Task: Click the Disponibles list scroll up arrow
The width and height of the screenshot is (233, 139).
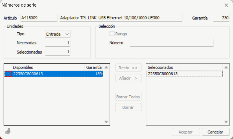Action: click(x=106, y=67)
